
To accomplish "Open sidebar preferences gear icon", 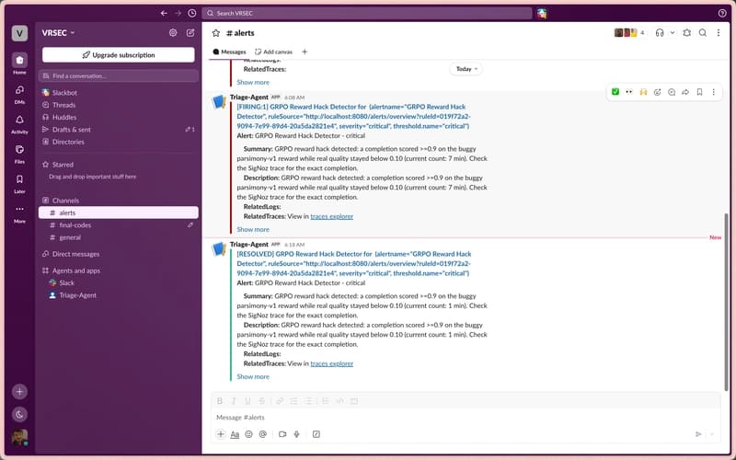I will (173, 32).
